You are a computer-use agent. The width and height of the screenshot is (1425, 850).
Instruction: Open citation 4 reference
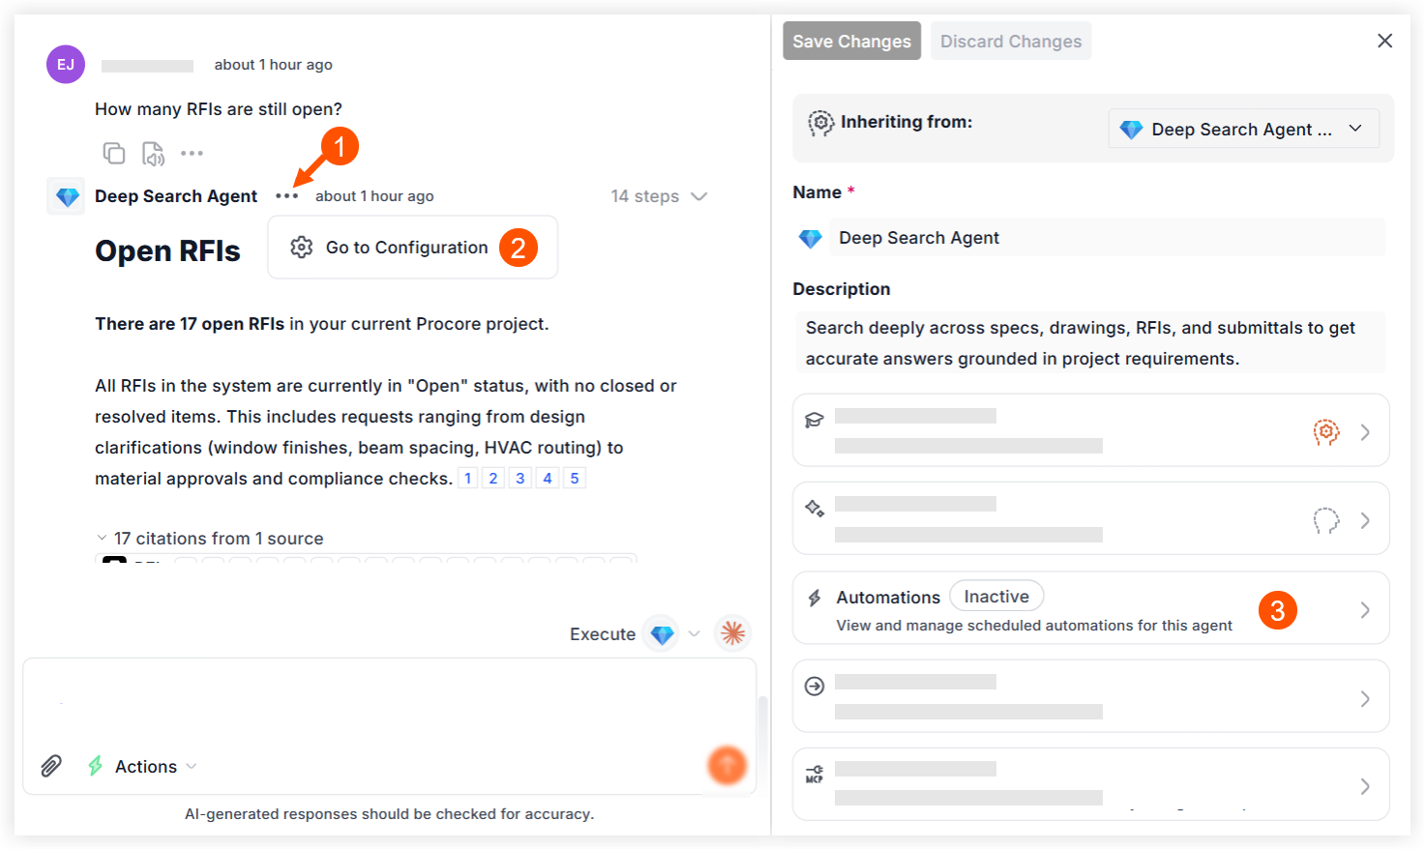click(x=548, y=478)
